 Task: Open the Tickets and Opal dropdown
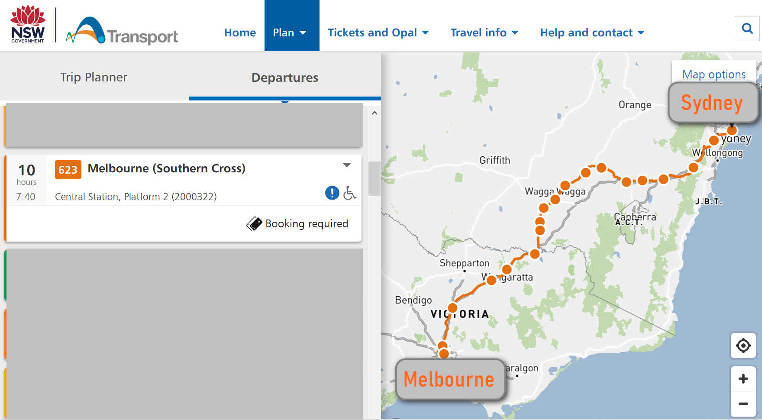point(378,32)
